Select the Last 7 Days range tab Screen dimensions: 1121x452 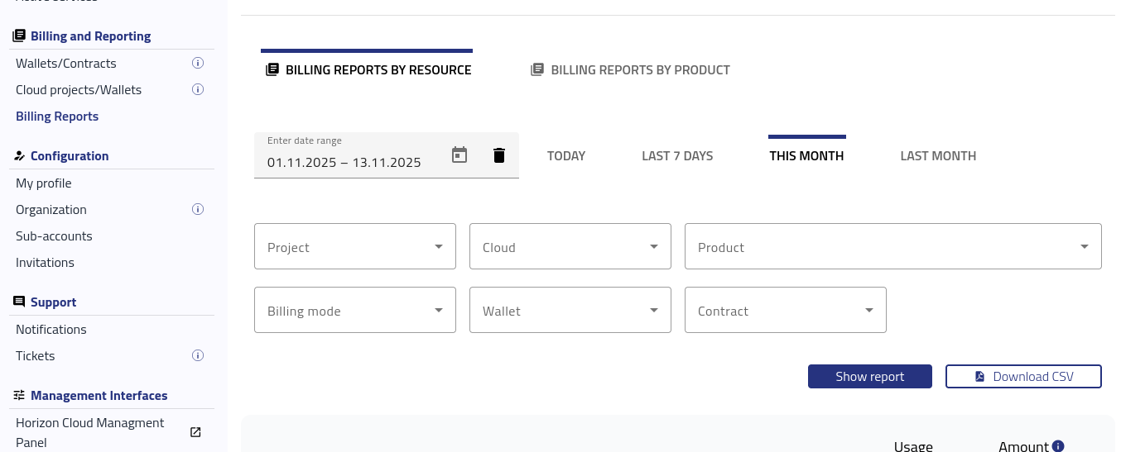tap(676, 155)
